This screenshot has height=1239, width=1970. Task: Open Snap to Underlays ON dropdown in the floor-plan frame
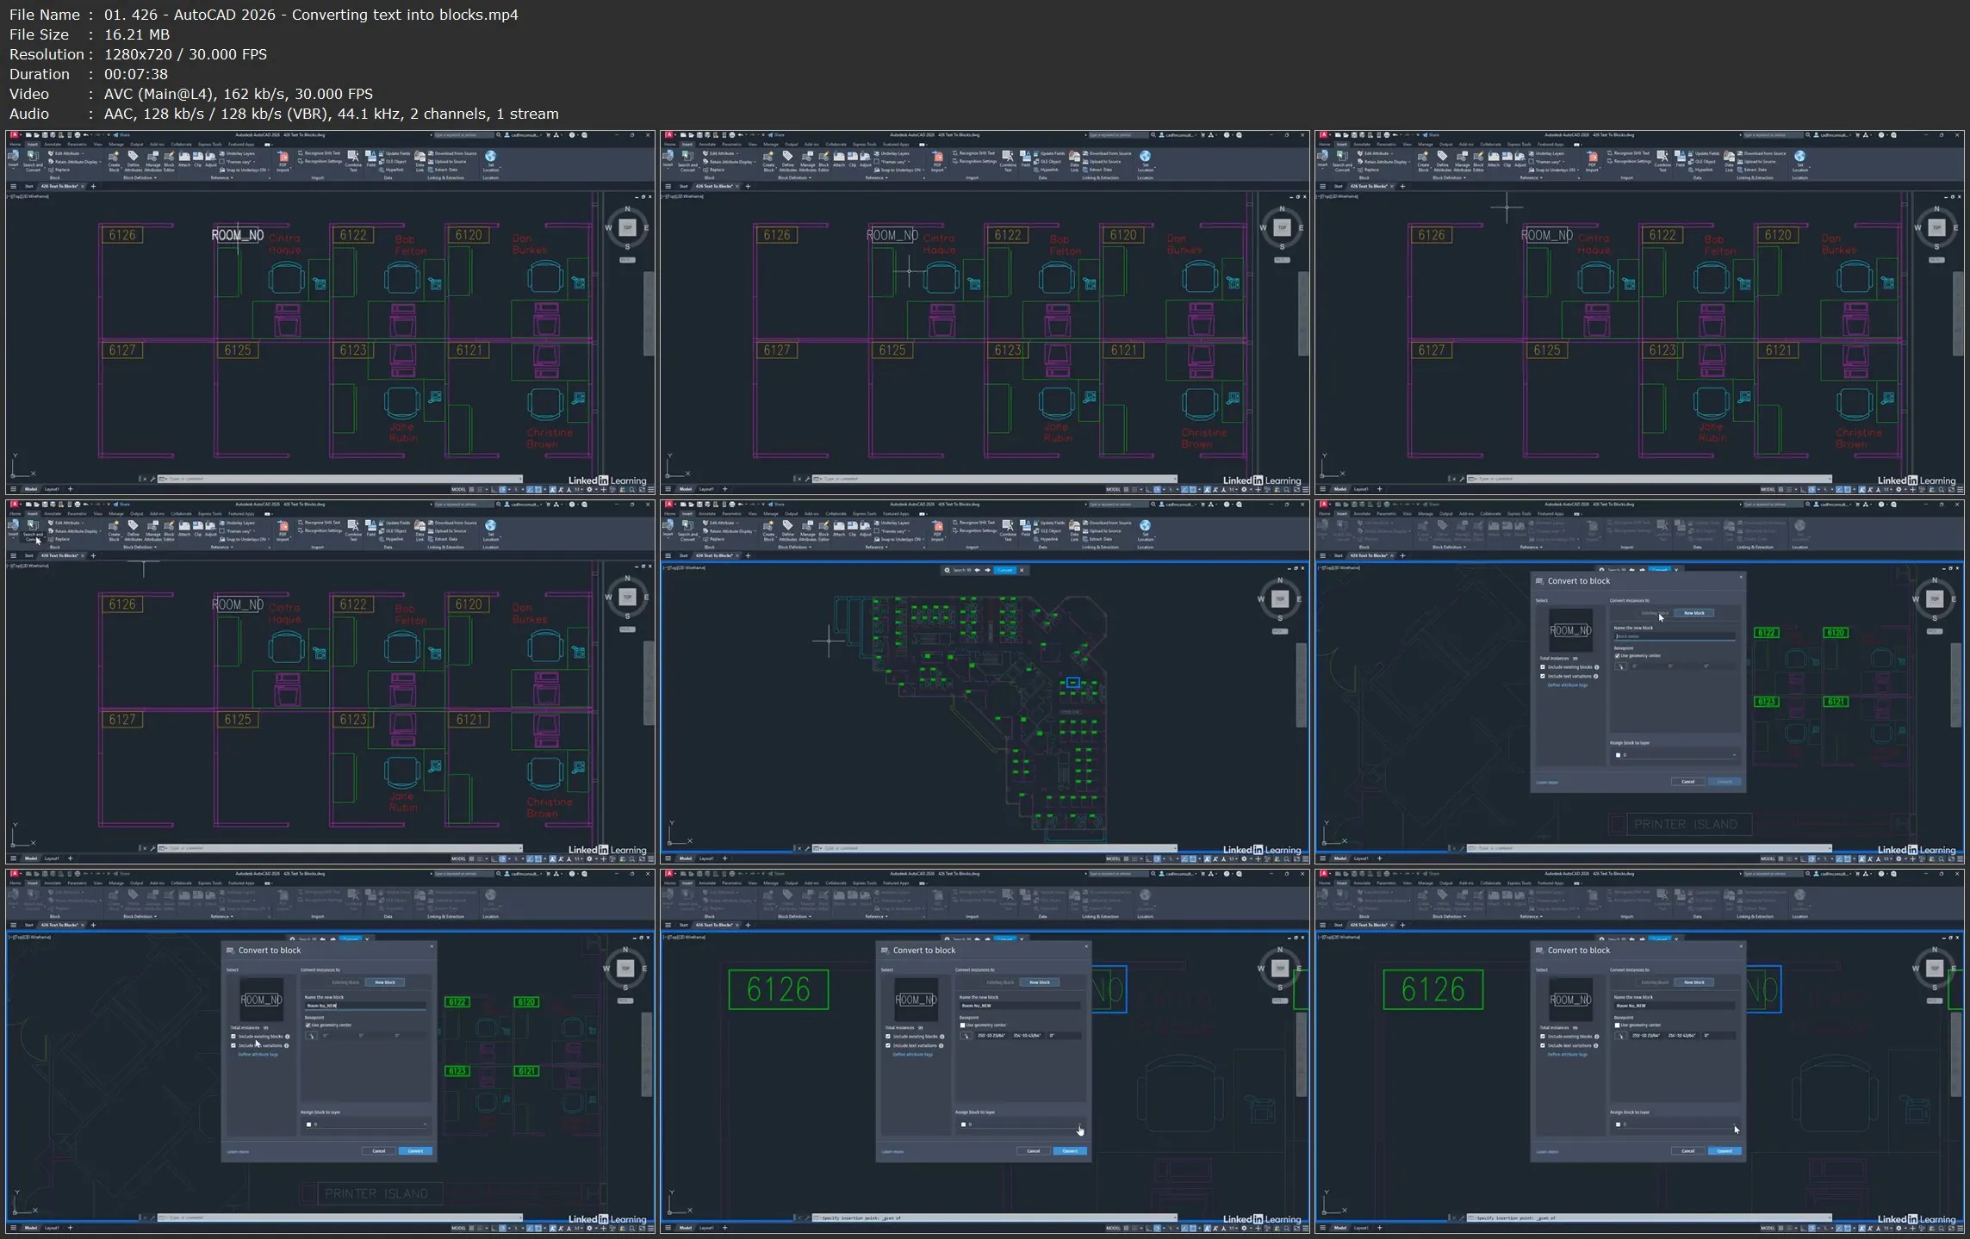click(923, 539)
